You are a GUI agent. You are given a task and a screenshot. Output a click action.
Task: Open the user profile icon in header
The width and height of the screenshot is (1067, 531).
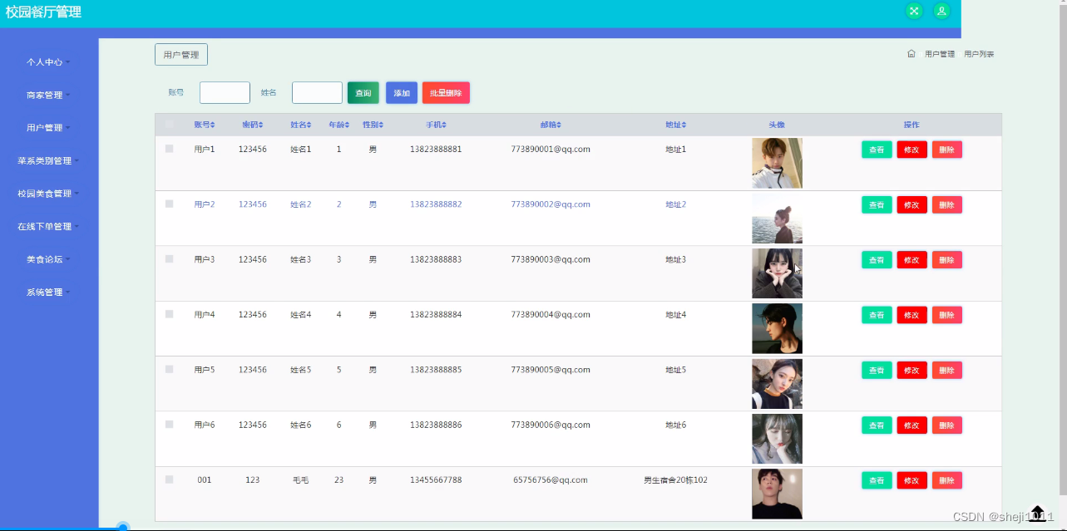tap(941, 11)
